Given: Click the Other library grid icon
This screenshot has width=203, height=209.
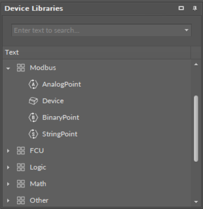Looking at the screenshot, I should point(21,200).
